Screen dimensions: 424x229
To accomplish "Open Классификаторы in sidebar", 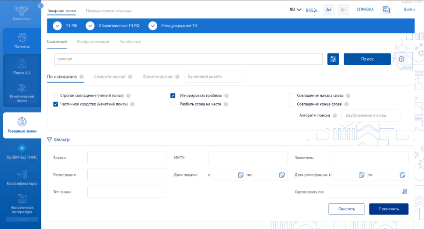I will 22,177.
